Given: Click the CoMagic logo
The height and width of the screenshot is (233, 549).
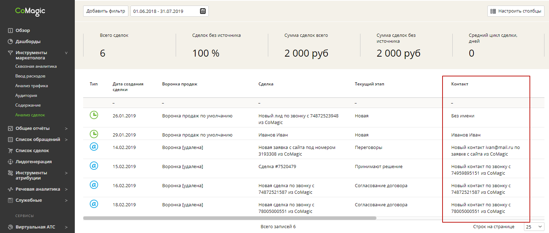Looking at the screenshot, I should click(30, 11).
